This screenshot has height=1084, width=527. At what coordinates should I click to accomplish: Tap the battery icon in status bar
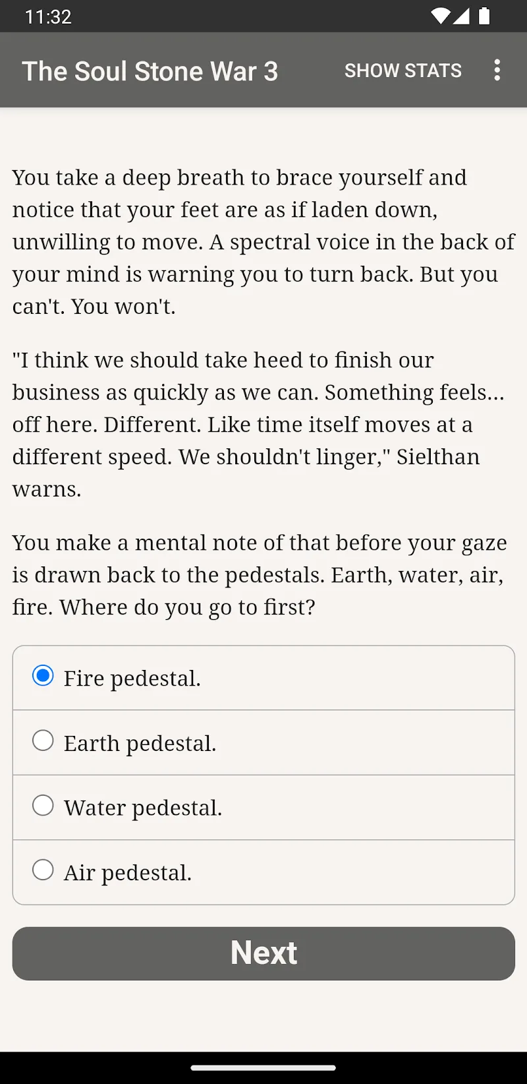click(484, 16)
